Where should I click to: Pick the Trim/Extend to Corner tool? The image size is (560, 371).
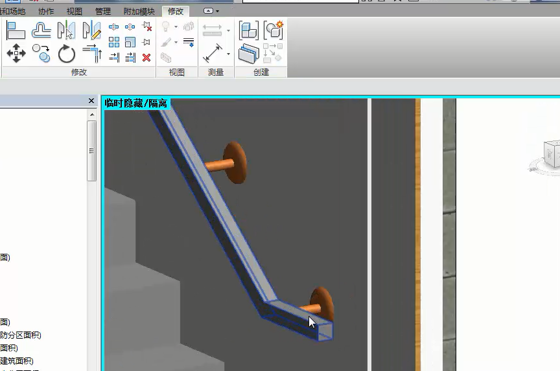(92, 53)
